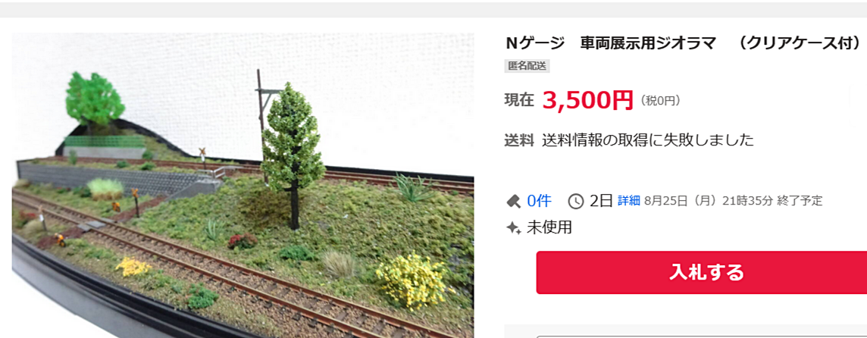Image resolution: width=867 pixels, height=338 pixels.
Task: Select the Nゲージ 車両展示用ジオラマ title
Action: click(x=684, y=43)
